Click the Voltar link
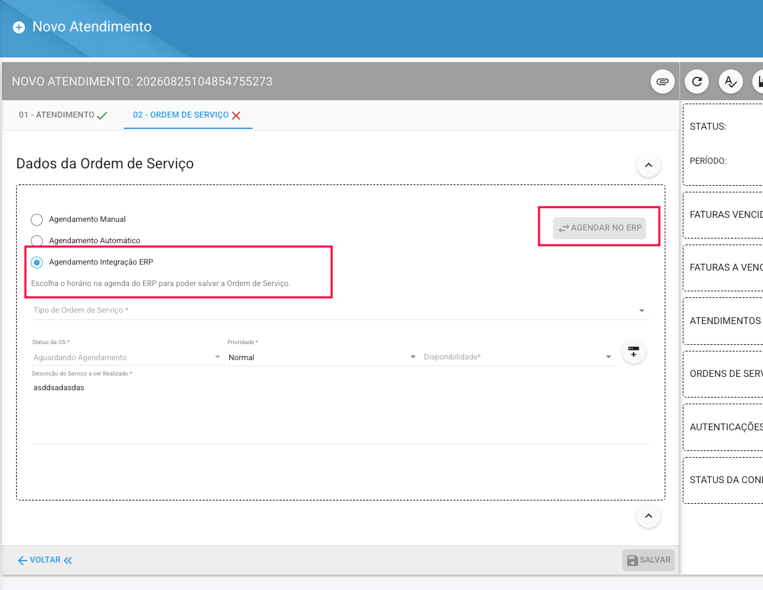 [45, 561]
